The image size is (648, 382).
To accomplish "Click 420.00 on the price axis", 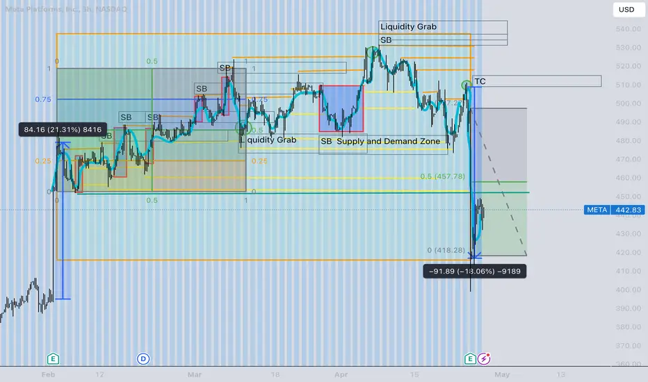I will [628, 252].
